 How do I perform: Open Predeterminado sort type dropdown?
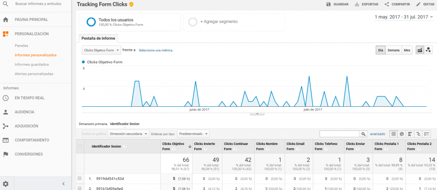193,134
